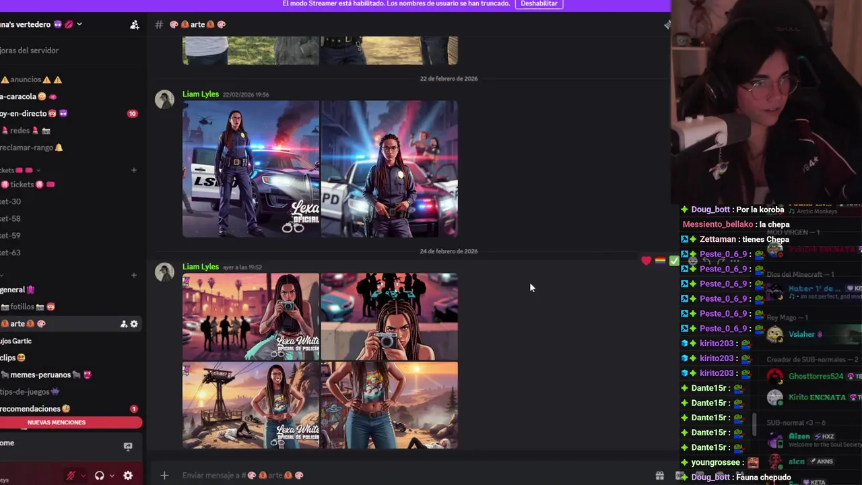The width and height of the screenshot is (862, 485).
Task: Click the plus attach file button
Action: [x=164, y=476]
